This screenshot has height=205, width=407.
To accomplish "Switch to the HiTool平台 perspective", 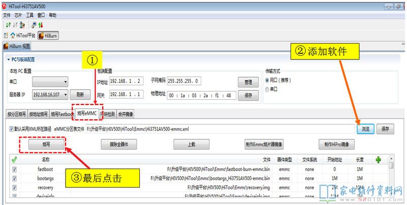I will coord(22,35).
